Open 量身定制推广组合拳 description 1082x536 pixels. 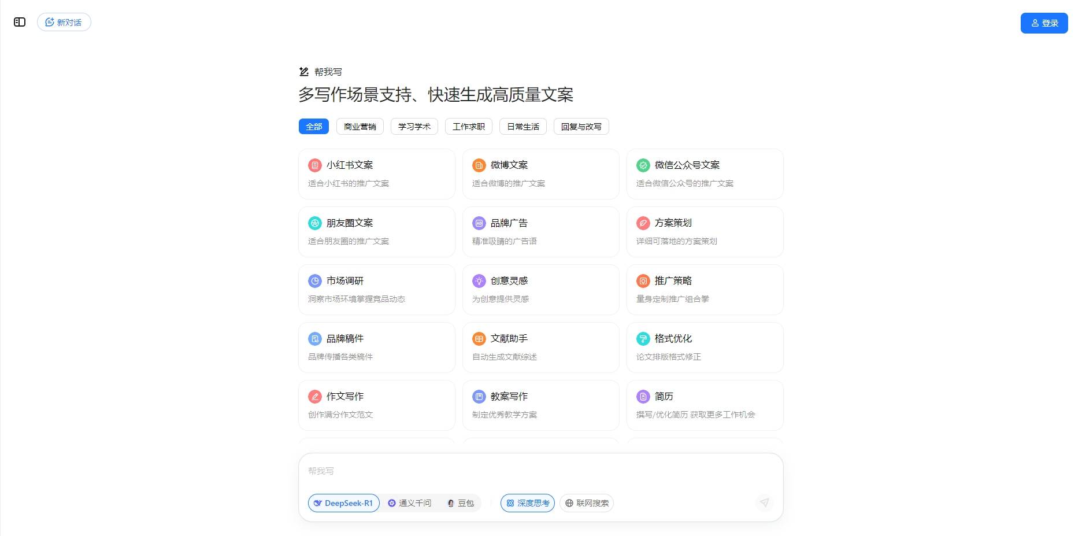tap(673, 299)
